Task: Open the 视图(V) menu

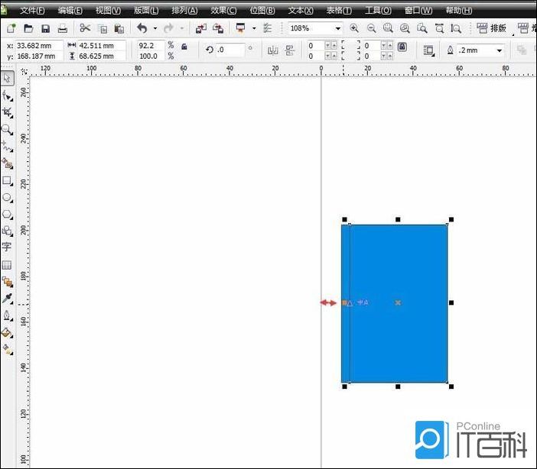Action: (x=108, y=11)
